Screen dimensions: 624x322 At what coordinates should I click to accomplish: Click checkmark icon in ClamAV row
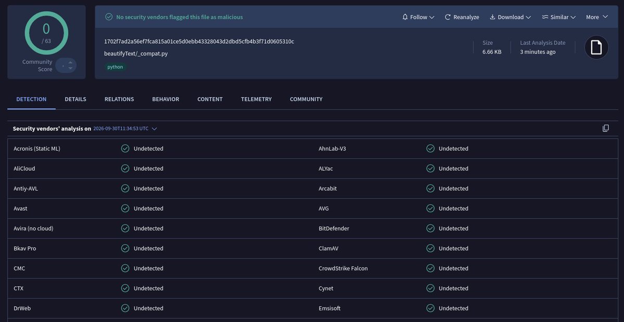click(430, 248)
